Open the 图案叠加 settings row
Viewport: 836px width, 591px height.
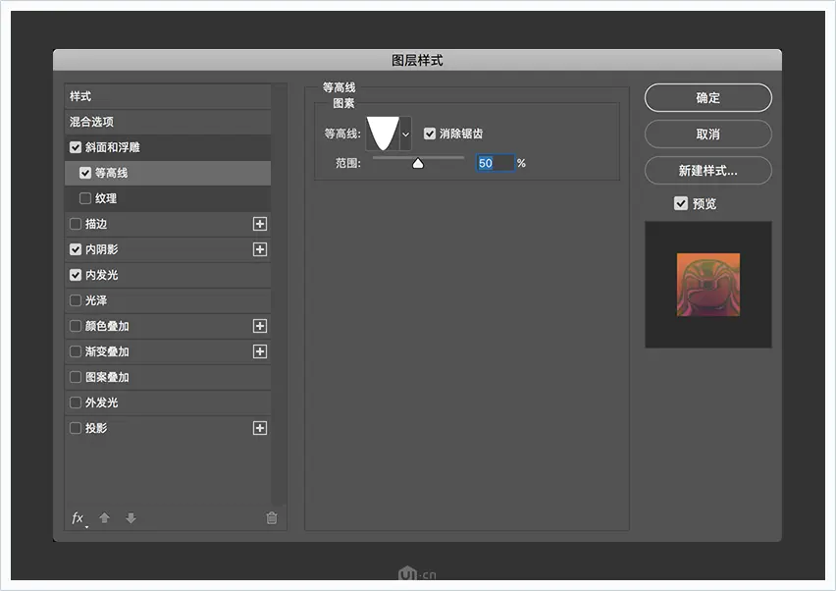[168, 377]
